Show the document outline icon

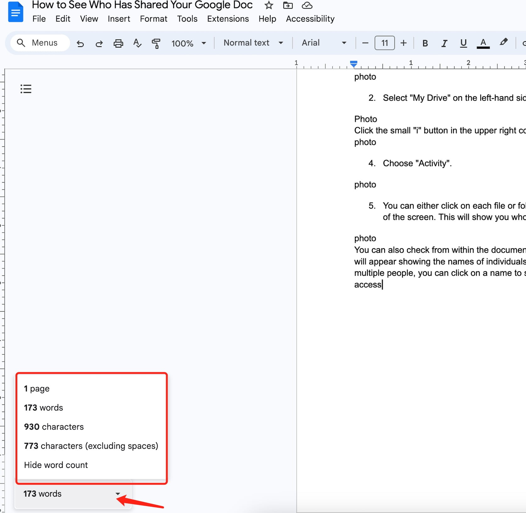(26, 89)
